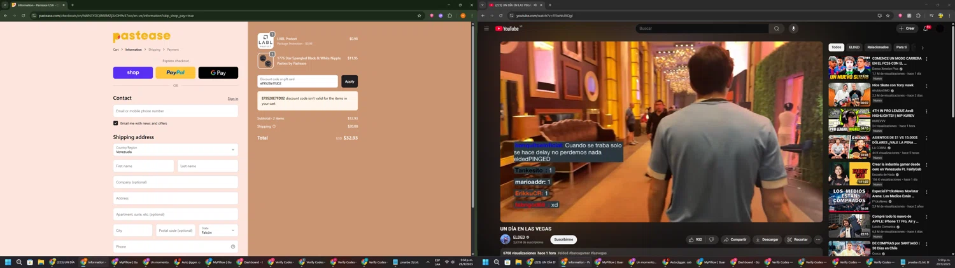The width and height of the screenshot is (955, 268).
Task: Focus the discount code or gift card field
Action: [298, 81]
